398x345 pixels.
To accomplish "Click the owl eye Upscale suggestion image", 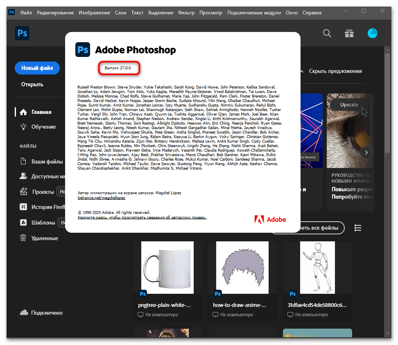I will pyautogui.click(x=350, y=131).
